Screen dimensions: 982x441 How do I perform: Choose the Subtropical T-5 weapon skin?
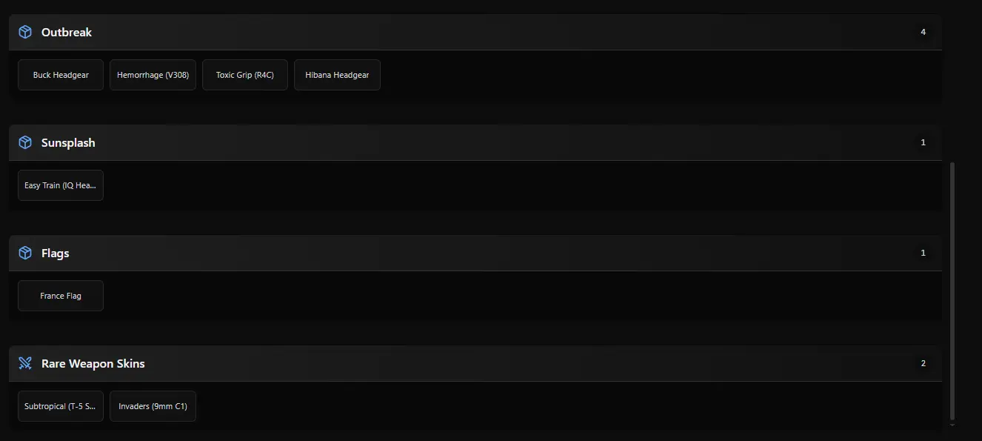pyautogui.click(x=61, y=406)
